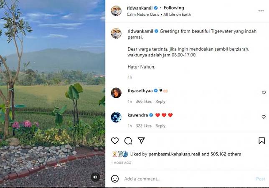The image size is (269, 188).
Task: Open thyasethyaa's profile picture
Action: coord(116,93)
